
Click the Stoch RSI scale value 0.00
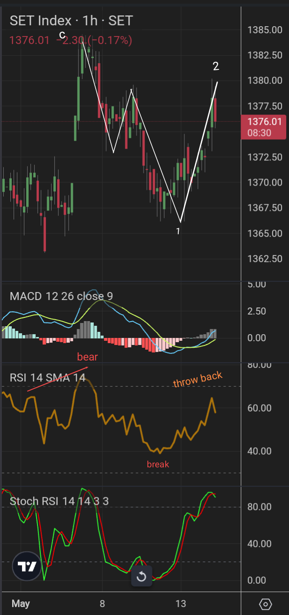256,580
